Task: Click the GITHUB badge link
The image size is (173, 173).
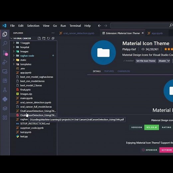Action: [166, 150]
